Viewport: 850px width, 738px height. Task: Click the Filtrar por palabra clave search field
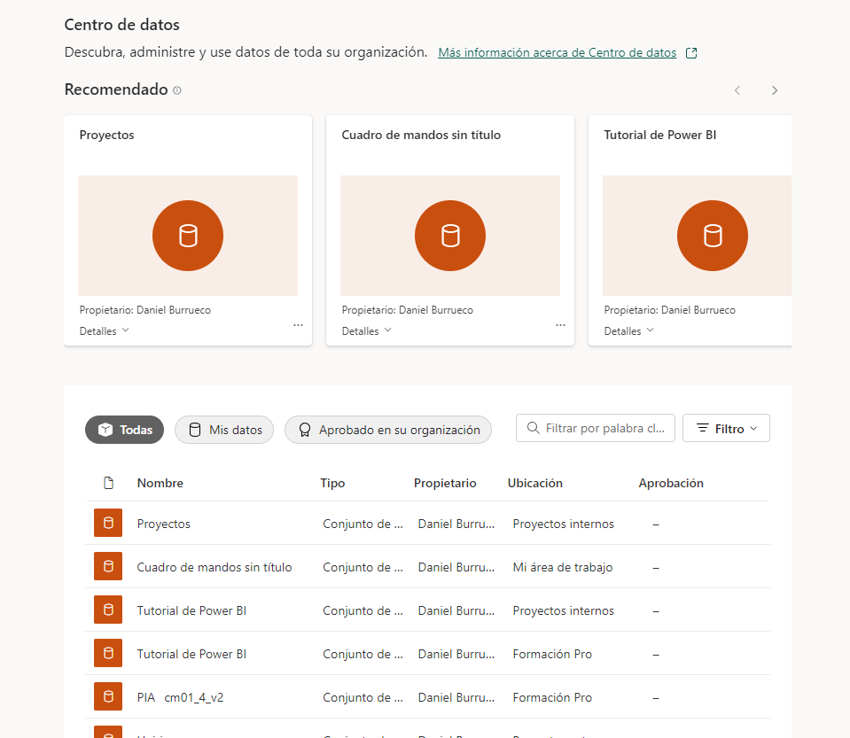(603, 428)
